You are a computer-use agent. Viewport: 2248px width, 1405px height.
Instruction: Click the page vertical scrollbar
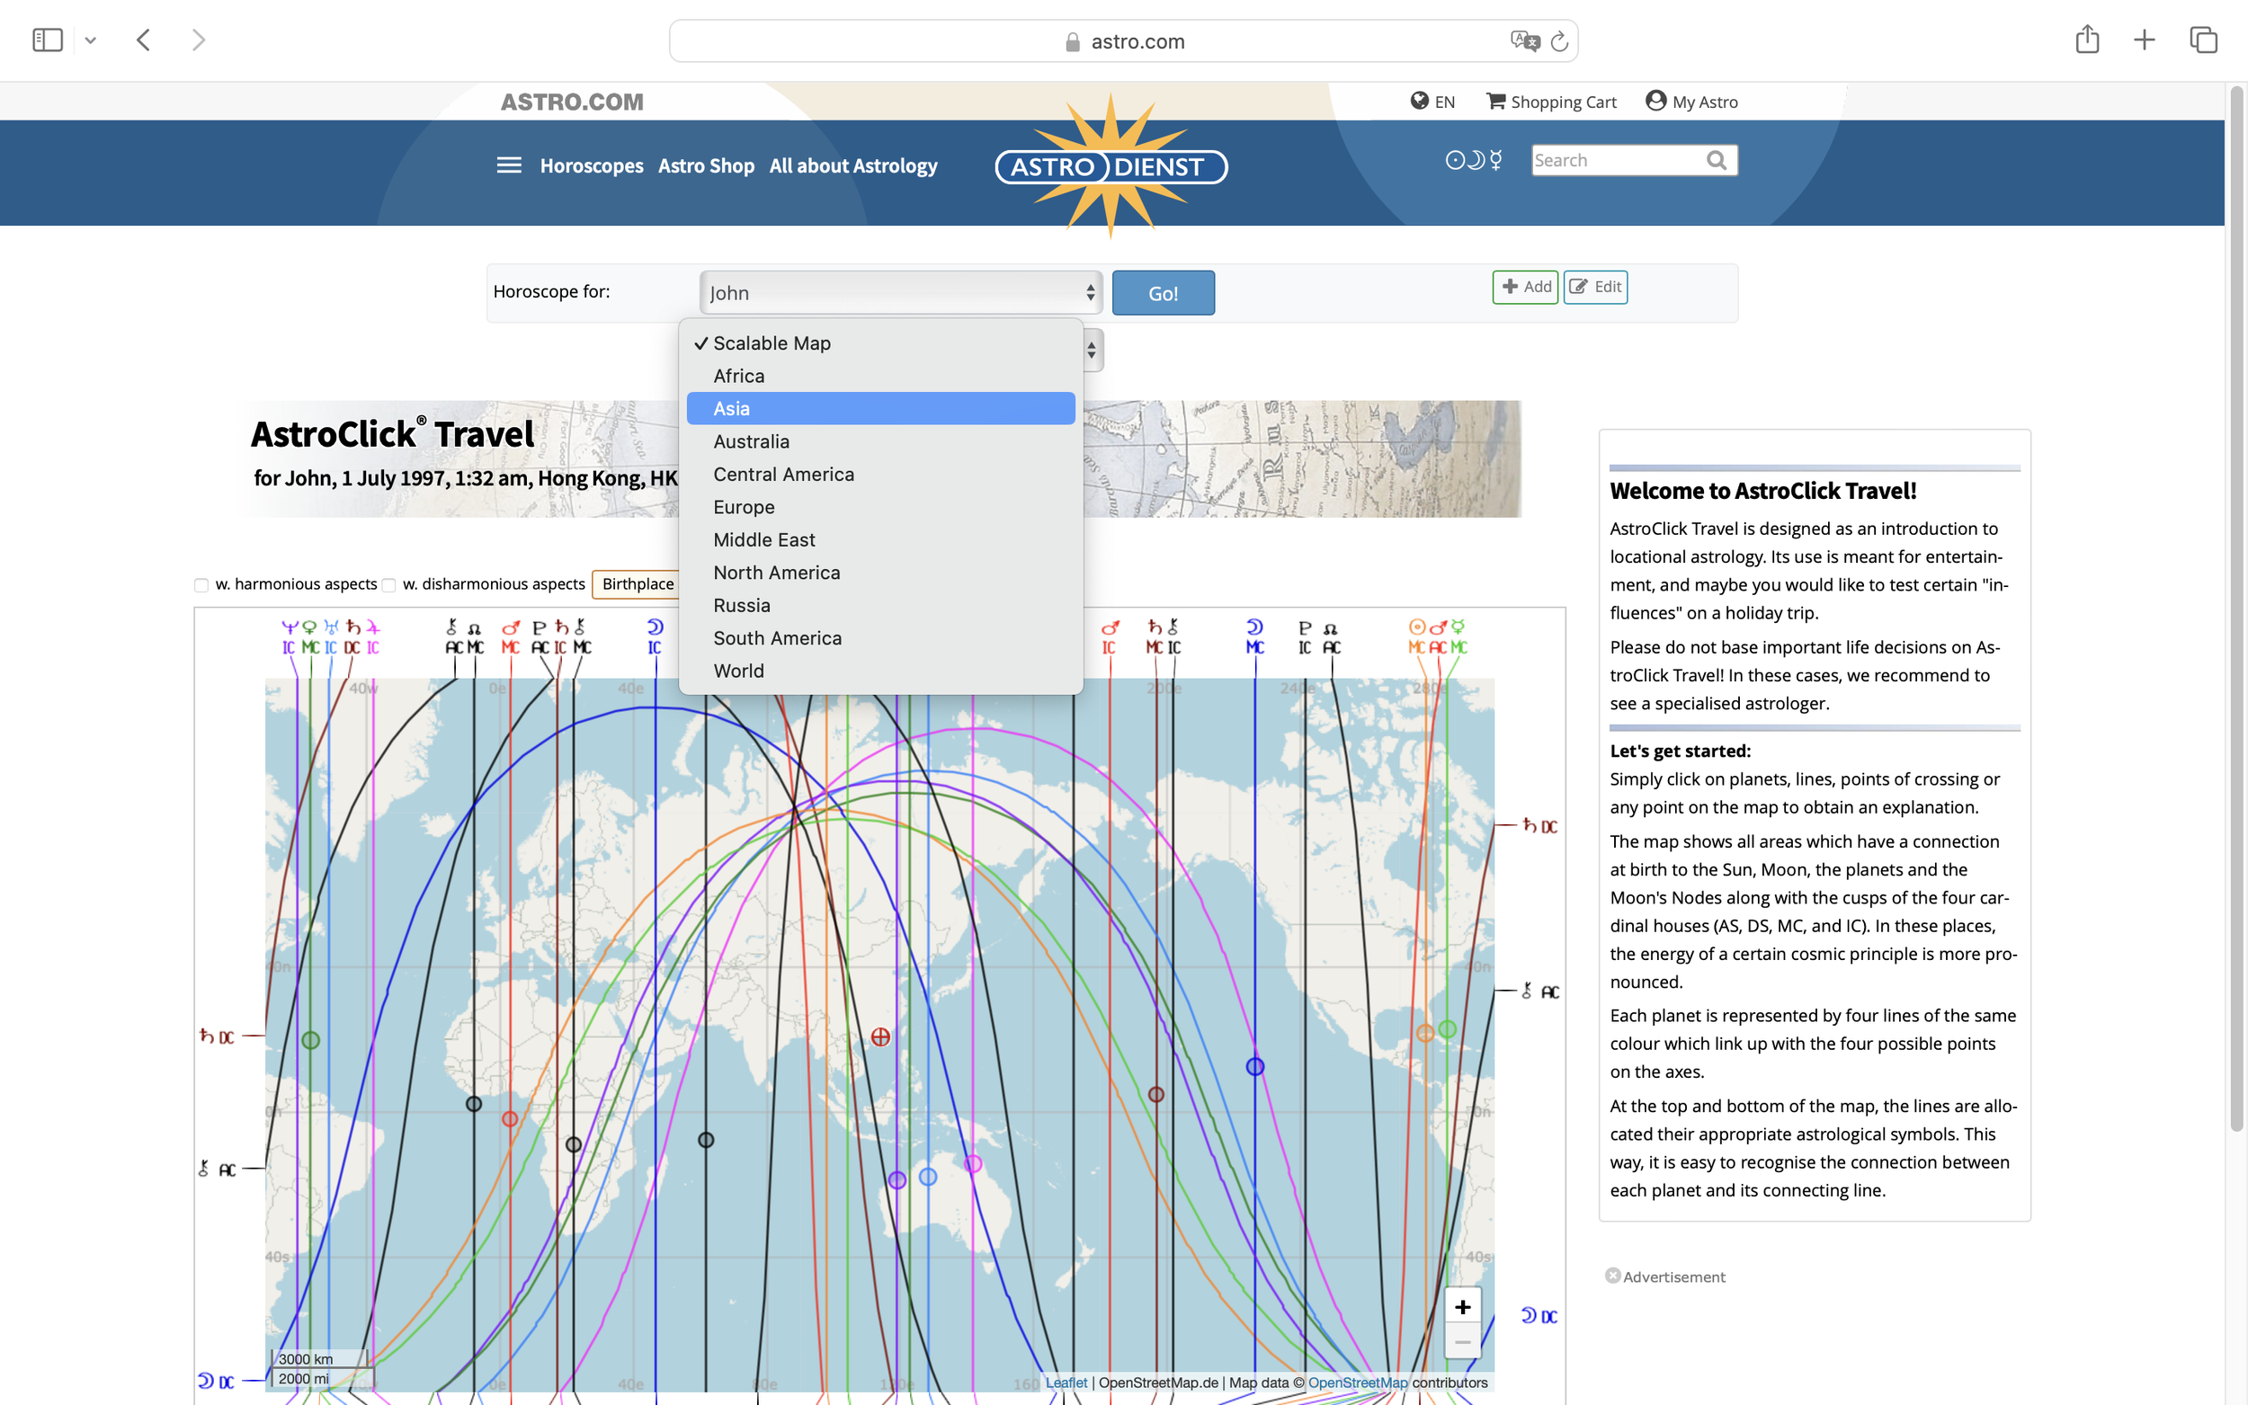2236,609
